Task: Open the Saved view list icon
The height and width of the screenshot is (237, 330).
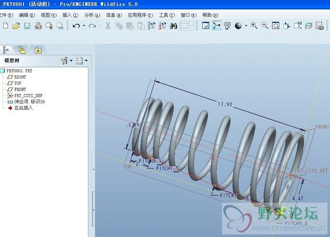Action: (x=298, y=26)
